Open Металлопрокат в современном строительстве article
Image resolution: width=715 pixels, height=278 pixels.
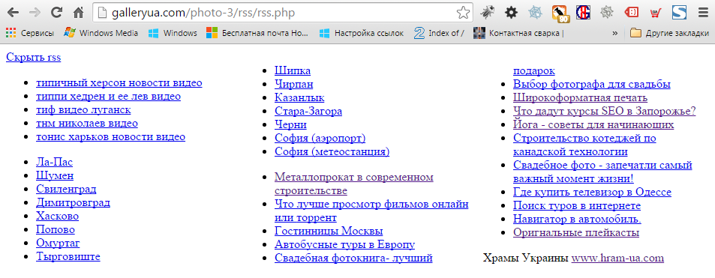click(x=354, y=184)
